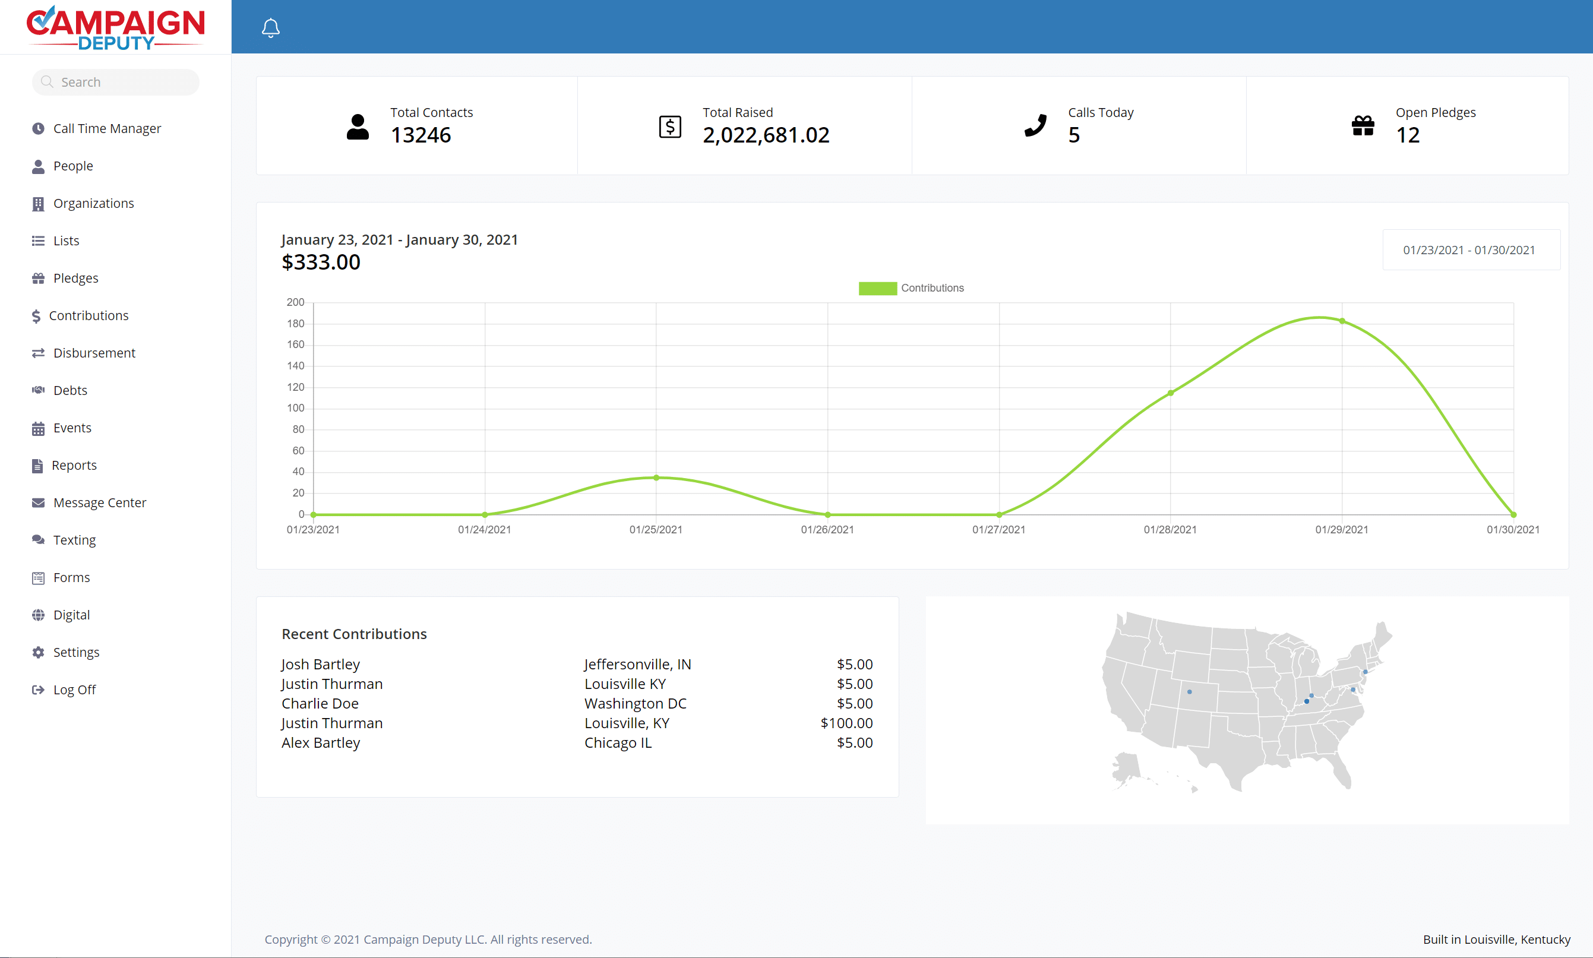Click the Settings gear icon
Screen dimensions: 1593x958
[38, 653]
